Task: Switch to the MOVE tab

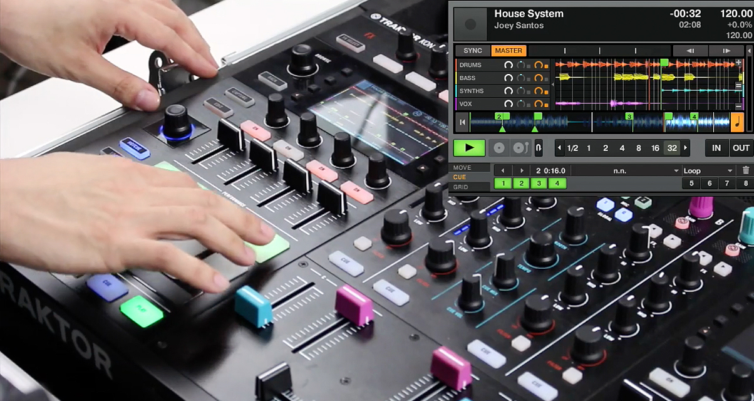Action: point(462,168)
